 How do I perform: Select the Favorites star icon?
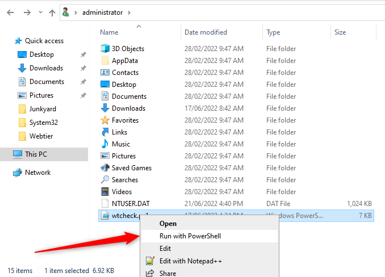(105, 120)
